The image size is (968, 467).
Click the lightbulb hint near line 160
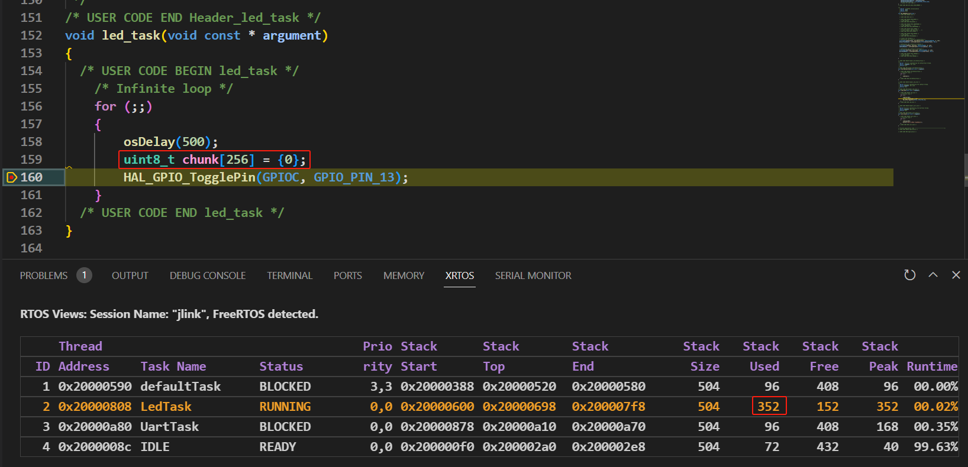69,168
